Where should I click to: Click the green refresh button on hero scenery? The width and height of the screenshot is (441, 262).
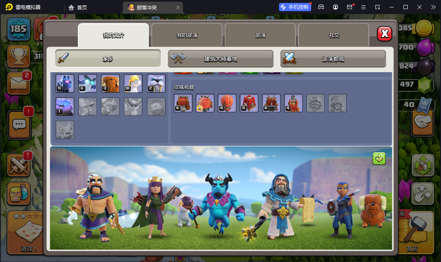379,158
